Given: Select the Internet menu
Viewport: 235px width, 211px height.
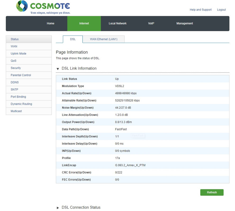Looking at the screenshot, I should coord(84,23).
